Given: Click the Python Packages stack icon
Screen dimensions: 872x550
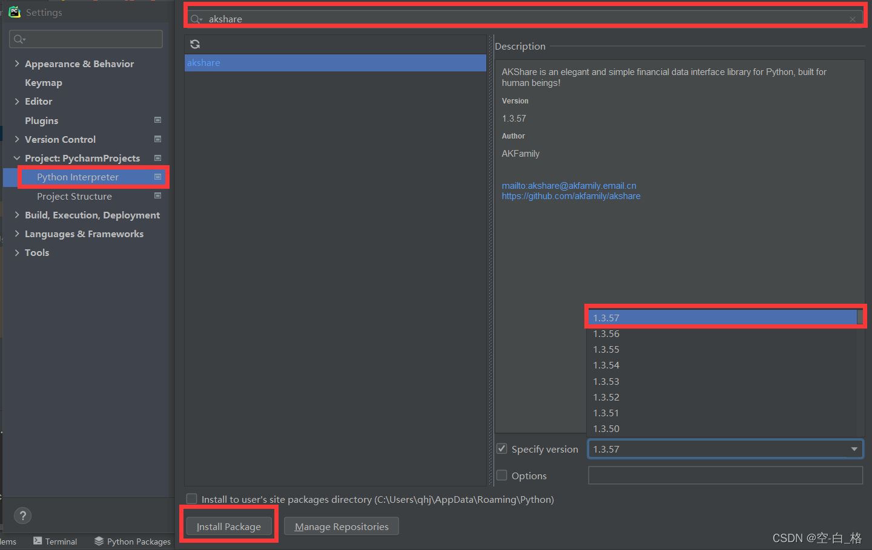Looking at the screenshot, I should pyautogui.click(x=99, y=541).
